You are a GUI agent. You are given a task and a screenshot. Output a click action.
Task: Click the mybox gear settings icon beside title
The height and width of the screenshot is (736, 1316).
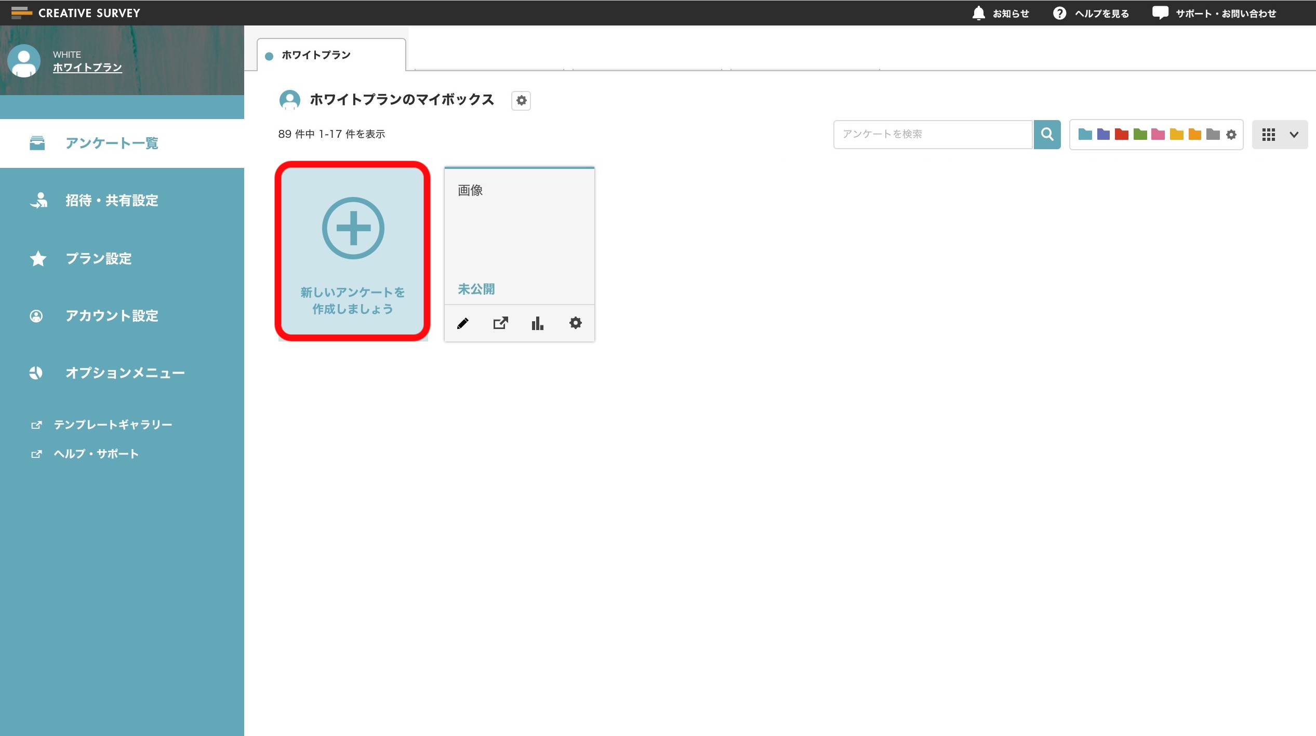[521, 100]
